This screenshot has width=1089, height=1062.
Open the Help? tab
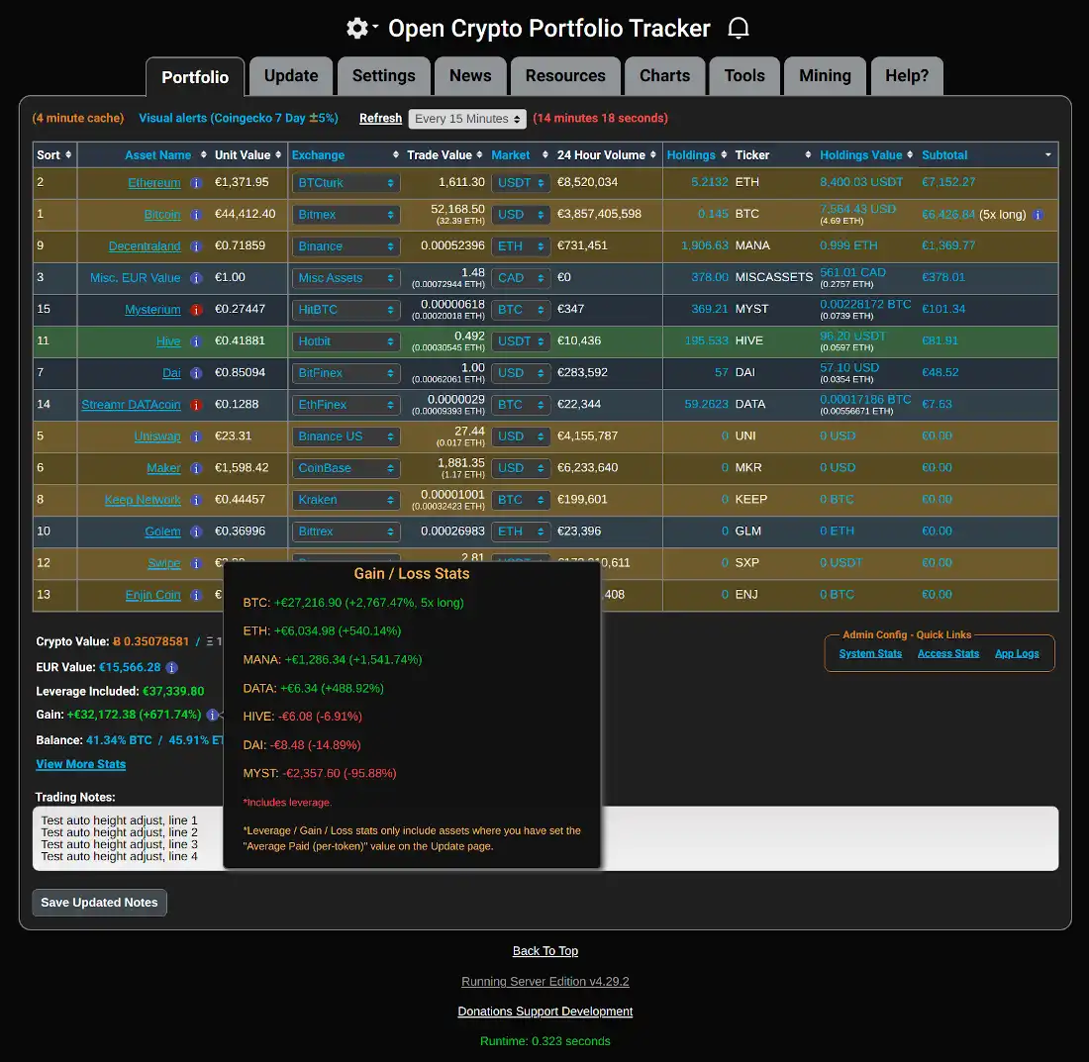pos(907,75)
